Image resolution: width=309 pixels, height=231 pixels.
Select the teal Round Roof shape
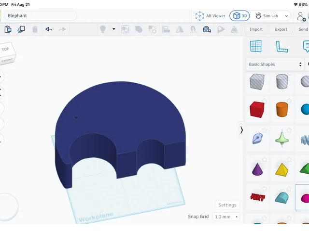(282, 198)
